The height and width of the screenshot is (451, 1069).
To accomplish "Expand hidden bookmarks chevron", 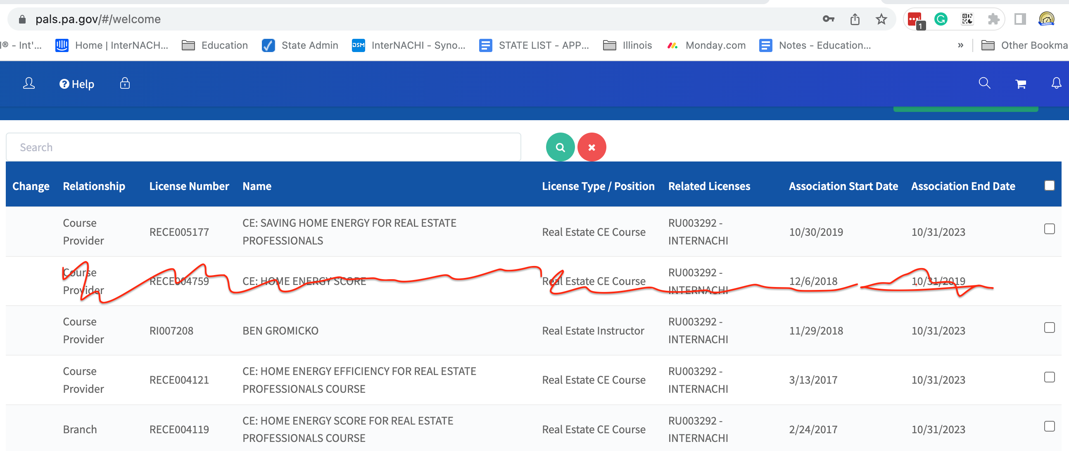I will 960,45.
